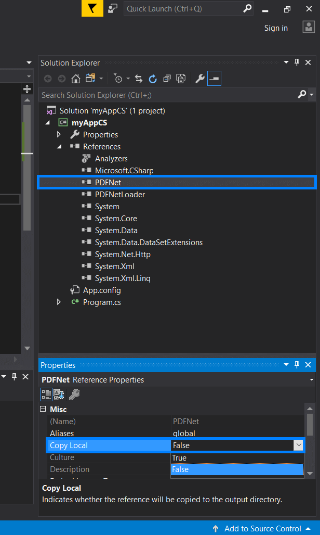Select PDFNetLoader reference
Viewport: 320px width, 535px height.
pos(120,195)
